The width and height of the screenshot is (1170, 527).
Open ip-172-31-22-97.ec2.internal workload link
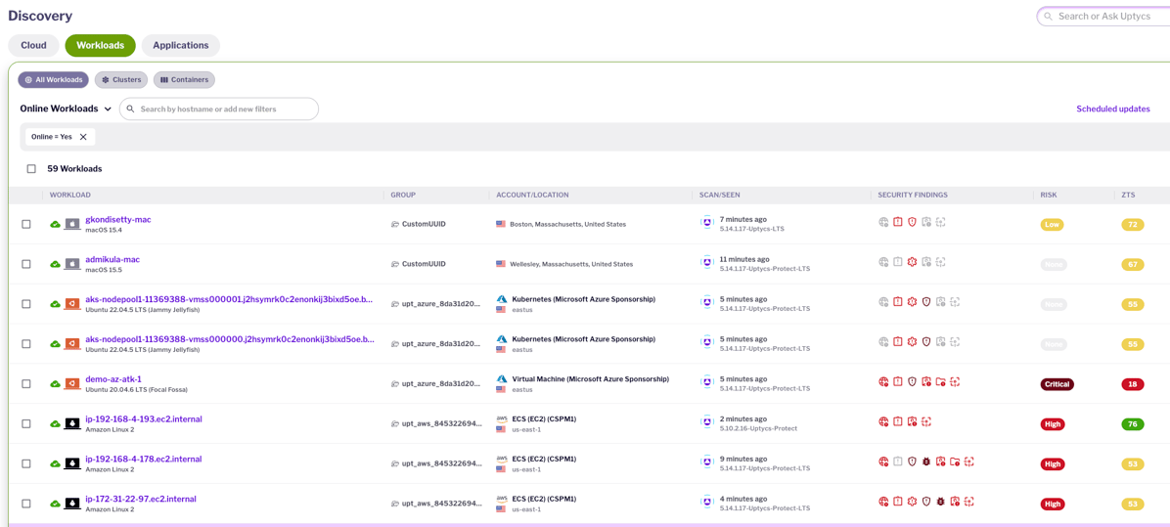pyautogui.click(x=141, y=499)
